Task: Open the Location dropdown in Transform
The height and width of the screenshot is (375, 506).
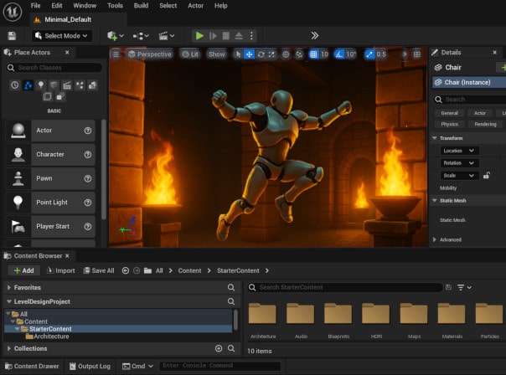Action: pyautogui.click(x=459, y=151)
